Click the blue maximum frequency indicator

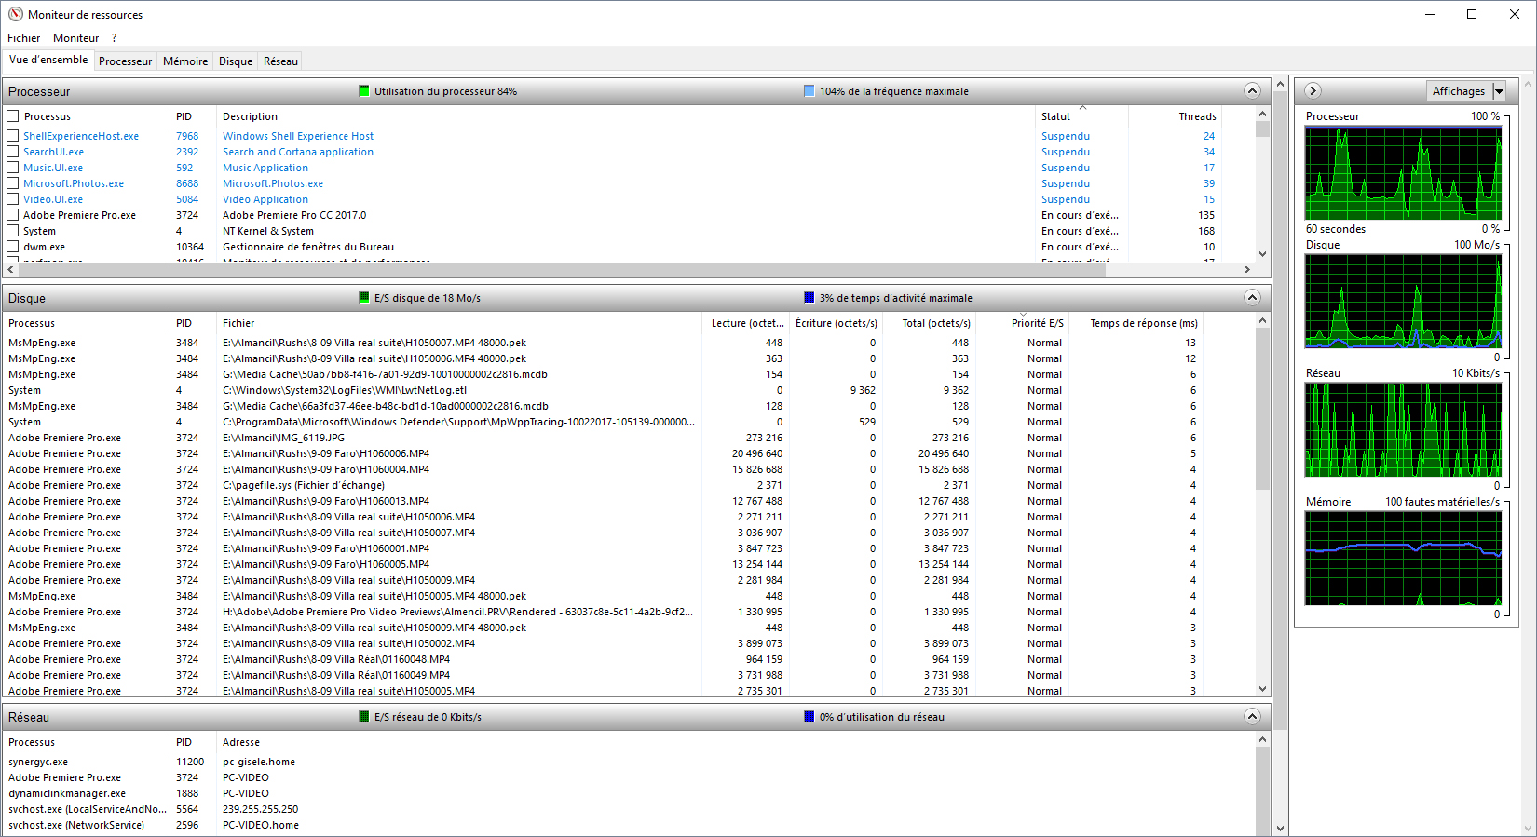click(x=809, y=91)
